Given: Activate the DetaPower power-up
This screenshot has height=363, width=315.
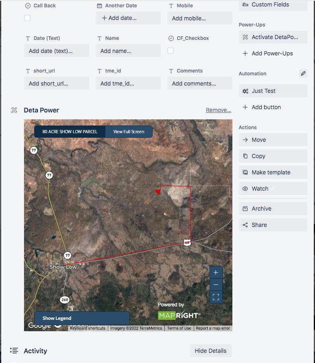Looking at the screenshot, I should [273, 37].
